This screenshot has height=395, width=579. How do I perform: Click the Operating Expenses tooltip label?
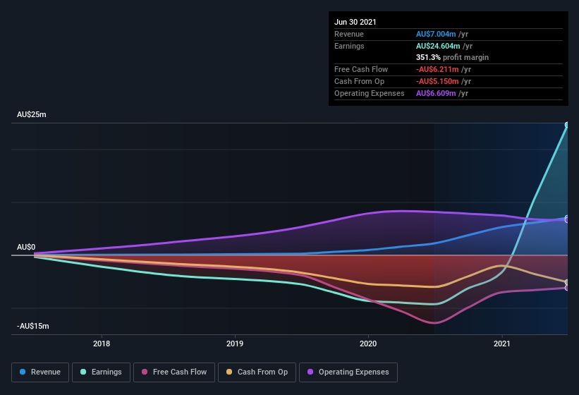click(x=370, y=93)
